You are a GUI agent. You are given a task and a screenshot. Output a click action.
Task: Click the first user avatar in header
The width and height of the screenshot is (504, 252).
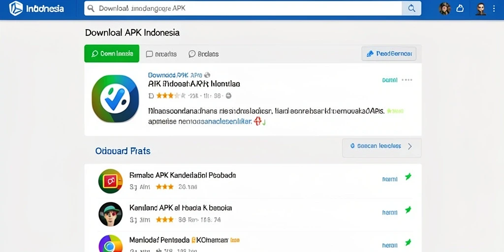click(x=445, y=9)
